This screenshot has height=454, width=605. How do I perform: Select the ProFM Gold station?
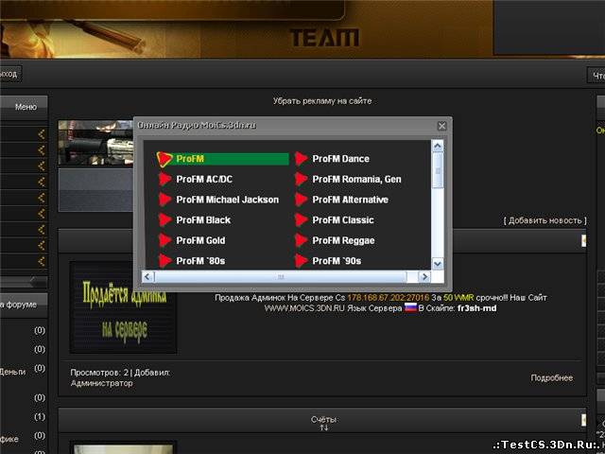coord(200,240)
